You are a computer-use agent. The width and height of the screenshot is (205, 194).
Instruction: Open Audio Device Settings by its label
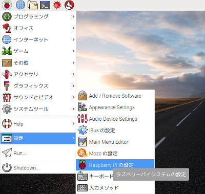(113, 119)
